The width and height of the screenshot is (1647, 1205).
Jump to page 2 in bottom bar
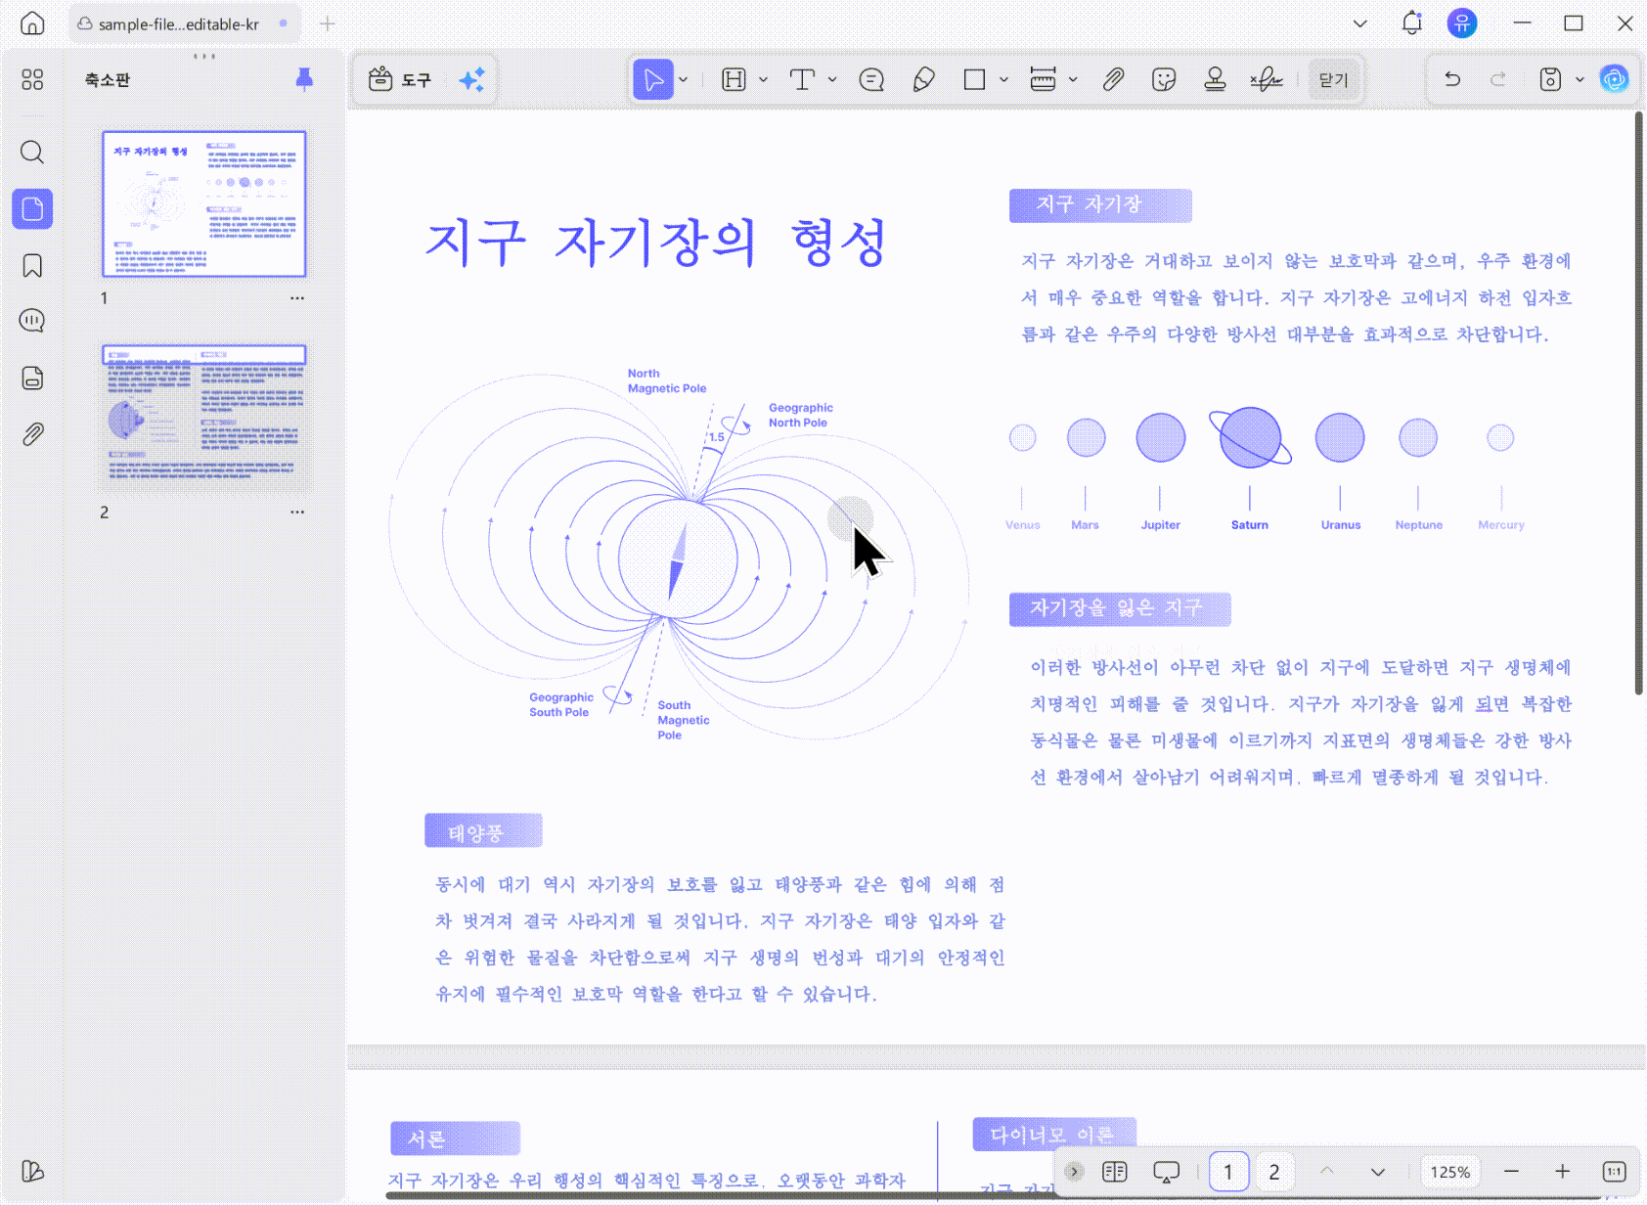(x=1274, y=1172)
